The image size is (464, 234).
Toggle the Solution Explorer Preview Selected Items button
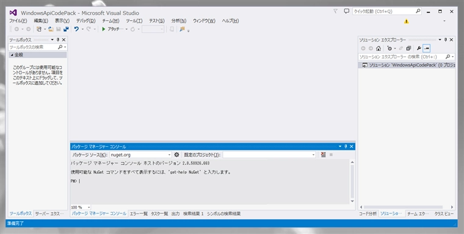426,49
